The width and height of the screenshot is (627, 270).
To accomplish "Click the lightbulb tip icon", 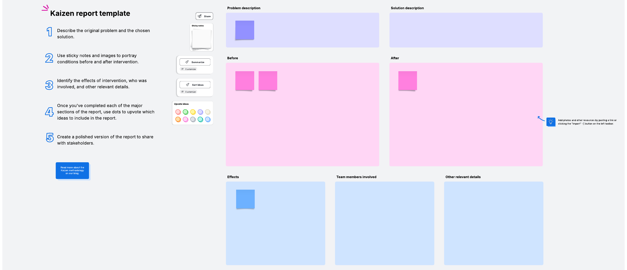I will pyautogui.click(x=551, y=122).
